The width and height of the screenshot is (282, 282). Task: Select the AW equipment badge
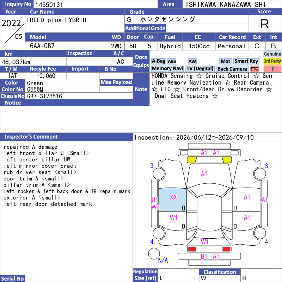[x=192, y=61]
